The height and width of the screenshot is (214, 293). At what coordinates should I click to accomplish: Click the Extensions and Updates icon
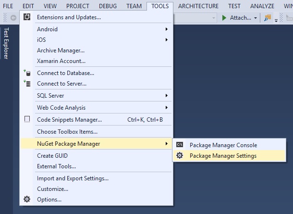click(27, 17)
